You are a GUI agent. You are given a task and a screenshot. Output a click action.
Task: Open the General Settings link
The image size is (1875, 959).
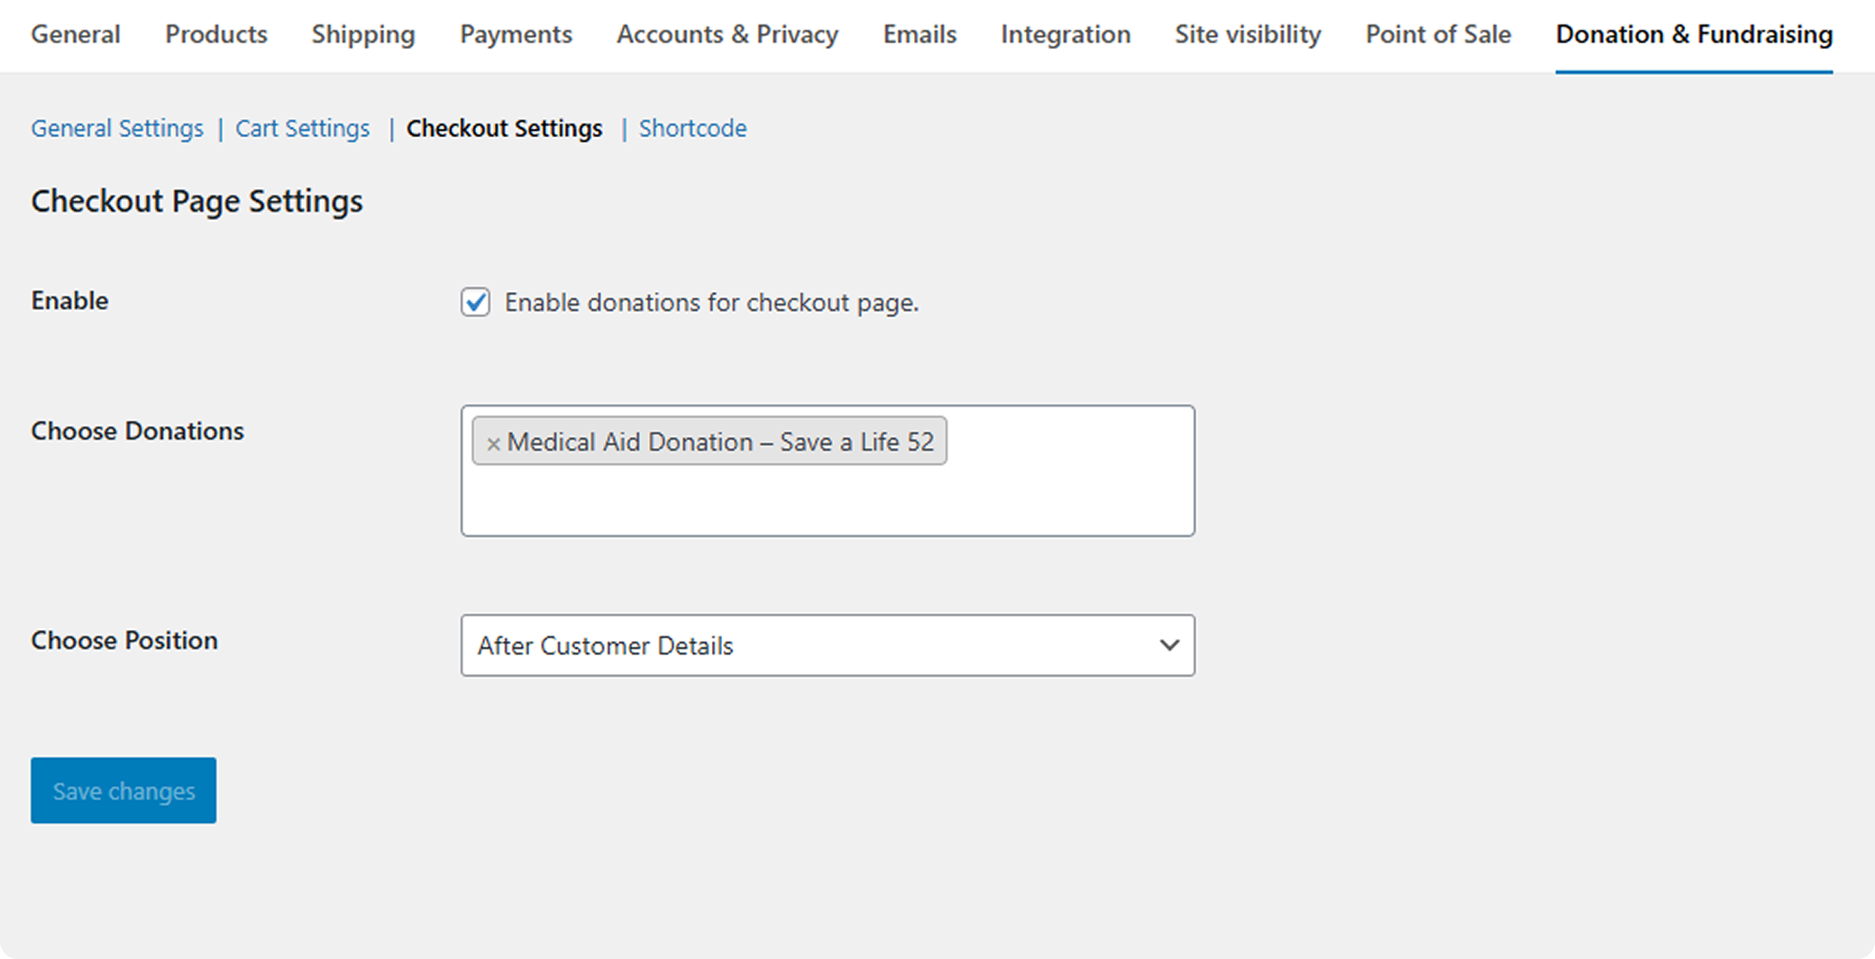click(117, 128)
